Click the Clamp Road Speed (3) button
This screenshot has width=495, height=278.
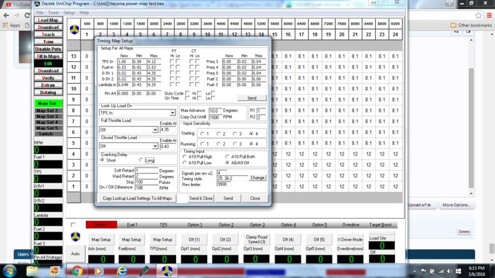click(256, 239)
